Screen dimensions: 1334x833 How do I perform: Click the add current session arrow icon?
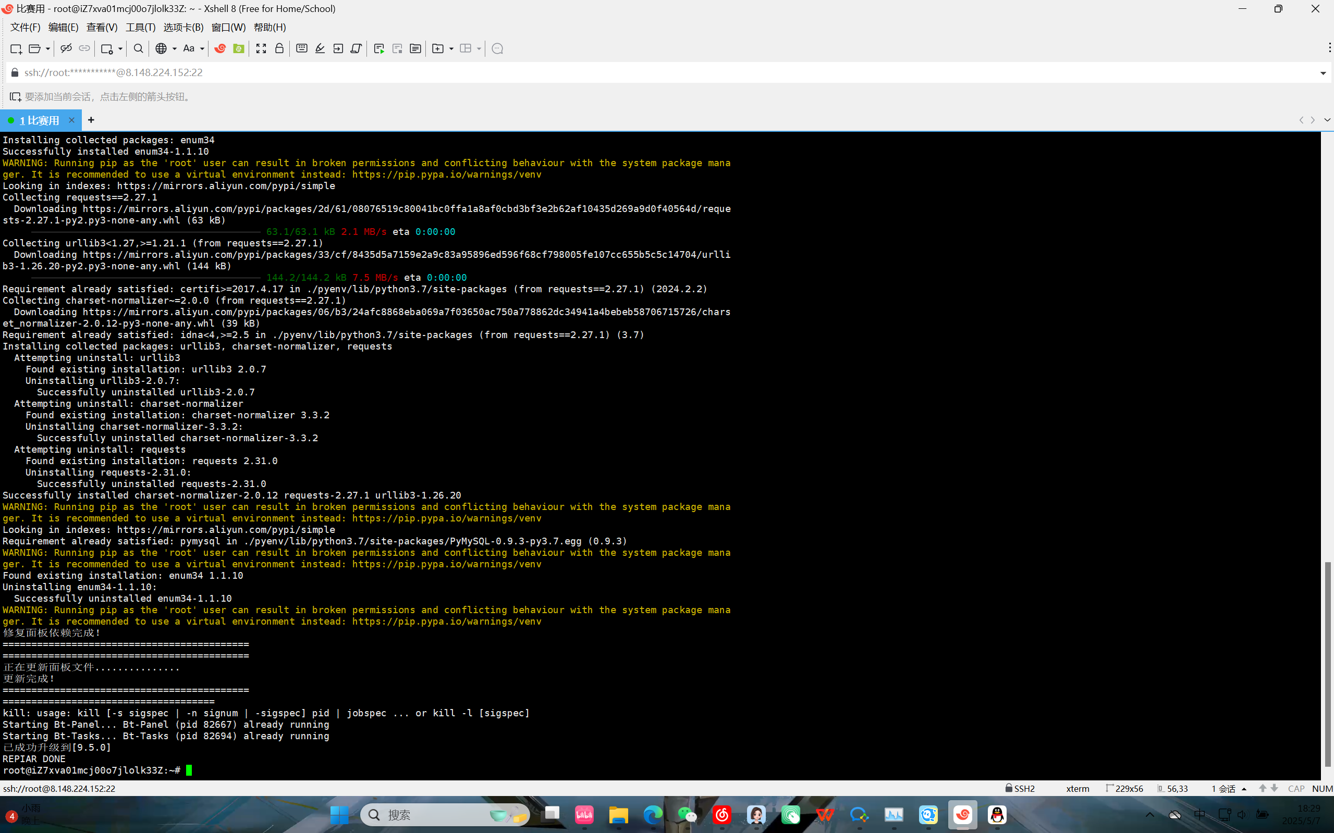(x=16, y=97)
